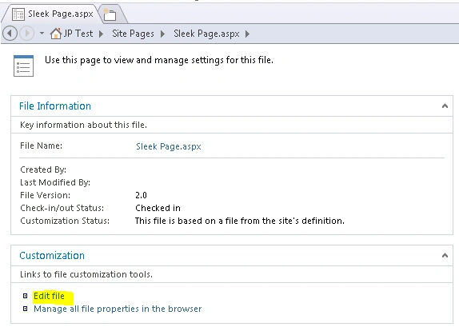Click the JP Test home icon

coord(56,34)
